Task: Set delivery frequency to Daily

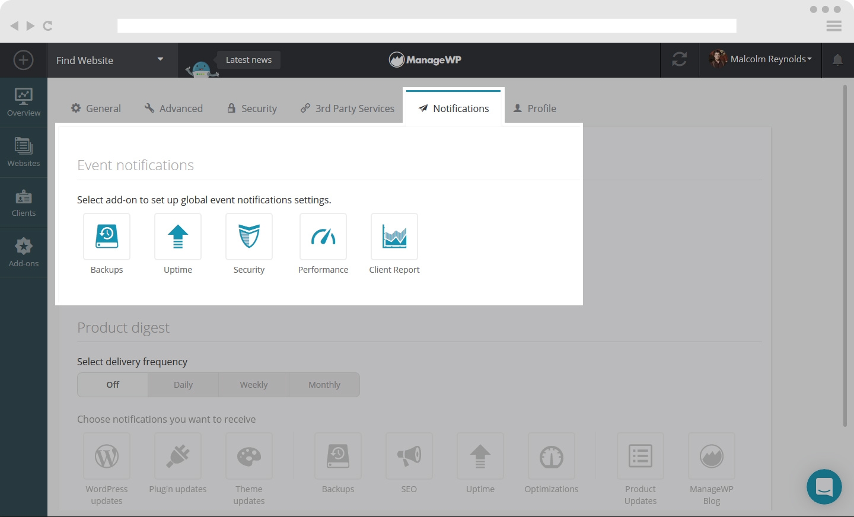Action: point(183,385)
